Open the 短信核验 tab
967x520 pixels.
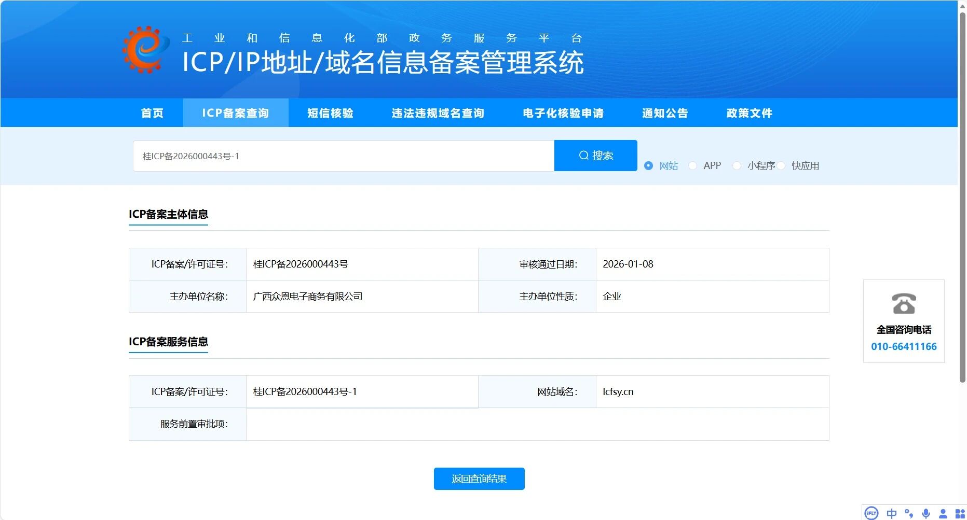330,113
